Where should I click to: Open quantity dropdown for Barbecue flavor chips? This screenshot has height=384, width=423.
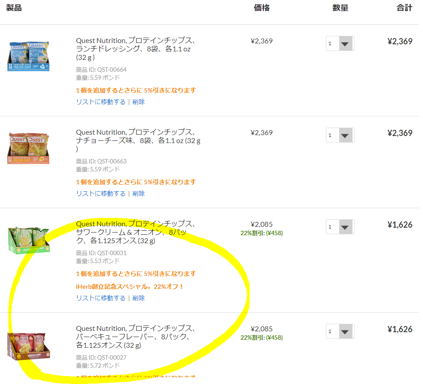coord(340,331)
